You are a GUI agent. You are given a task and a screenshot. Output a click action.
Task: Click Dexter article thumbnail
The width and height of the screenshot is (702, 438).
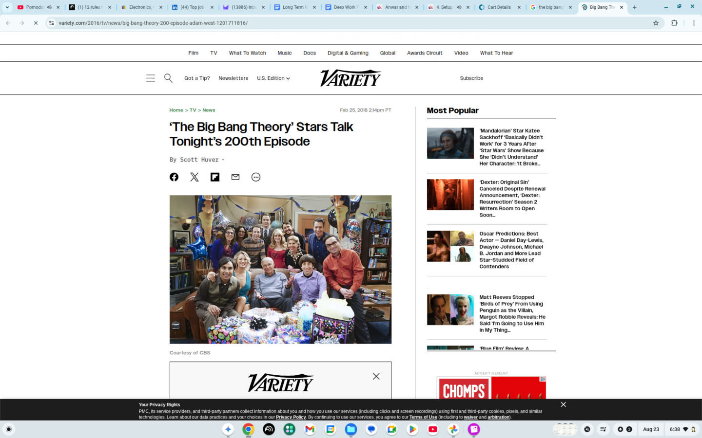point(450,195)
